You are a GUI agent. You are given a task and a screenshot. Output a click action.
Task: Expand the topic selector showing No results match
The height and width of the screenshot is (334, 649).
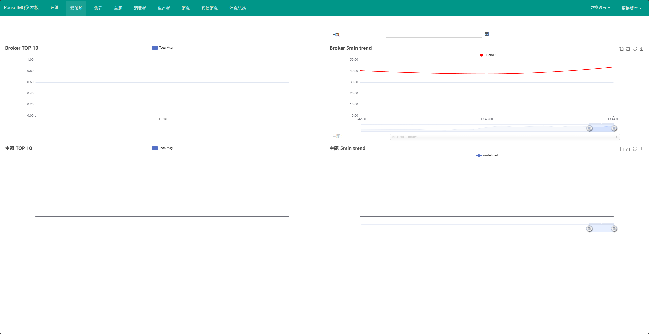click(505, 137)
